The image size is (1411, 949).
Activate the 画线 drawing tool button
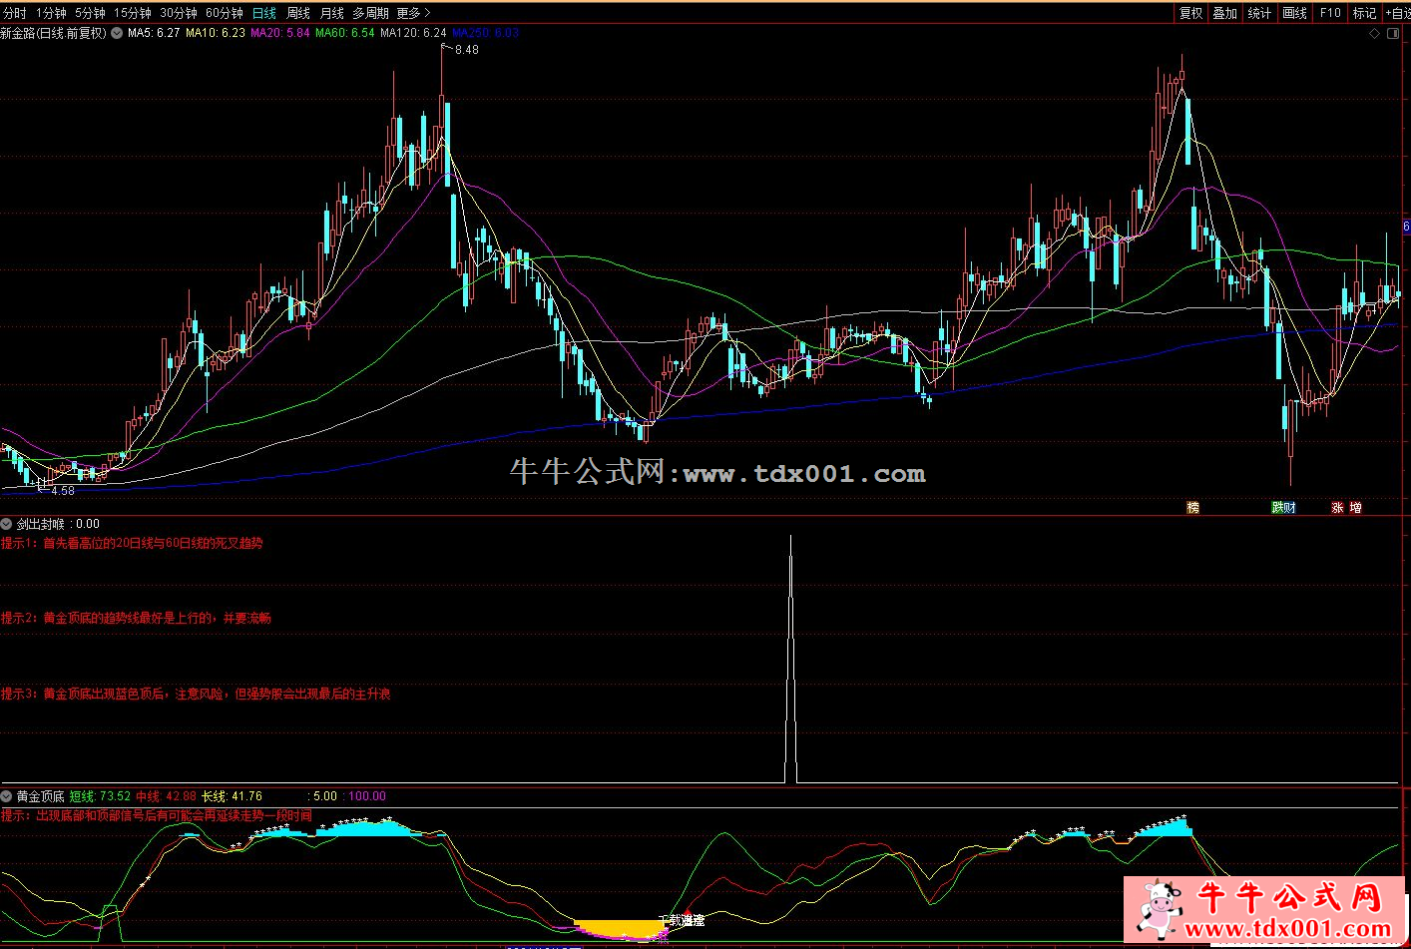(x=1295, y=13)
